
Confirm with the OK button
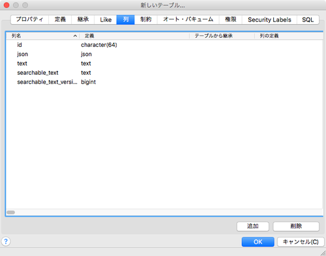pyautogui.click(x=258, y=242)
